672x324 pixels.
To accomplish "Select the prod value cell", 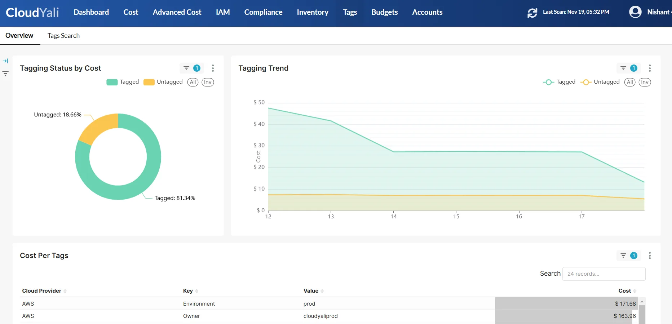I will (x=309, y=304).
